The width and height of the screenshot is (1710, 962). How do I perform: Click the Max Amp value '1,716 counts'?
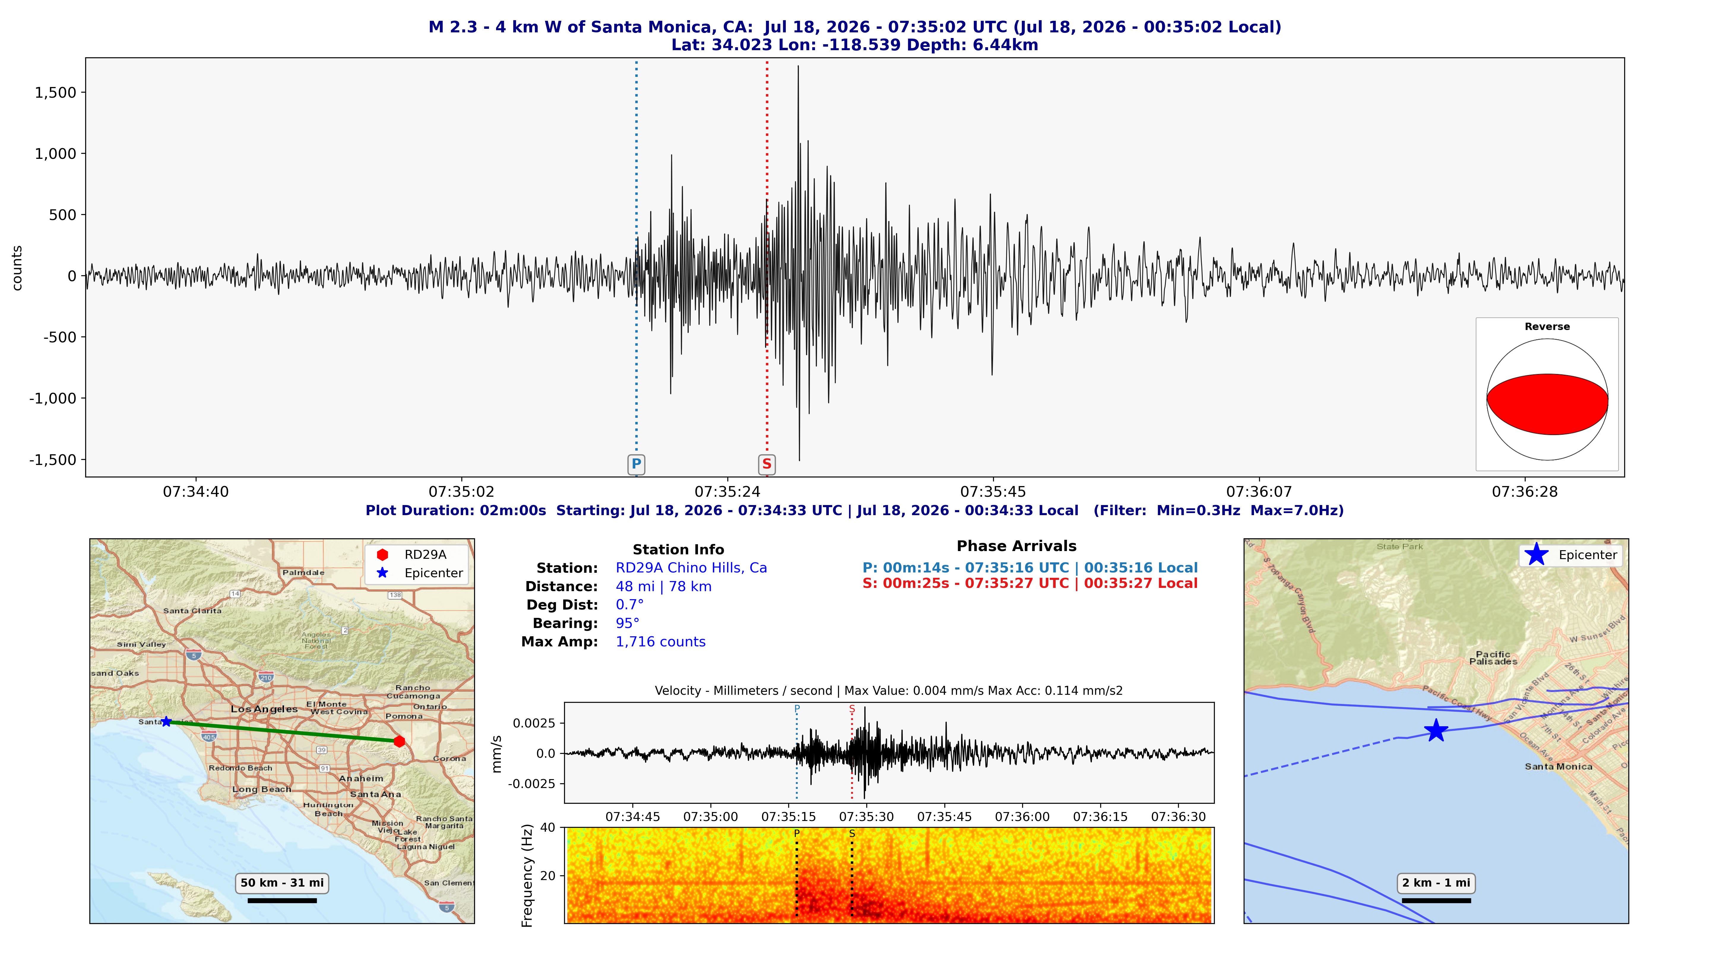pos(661,642)
